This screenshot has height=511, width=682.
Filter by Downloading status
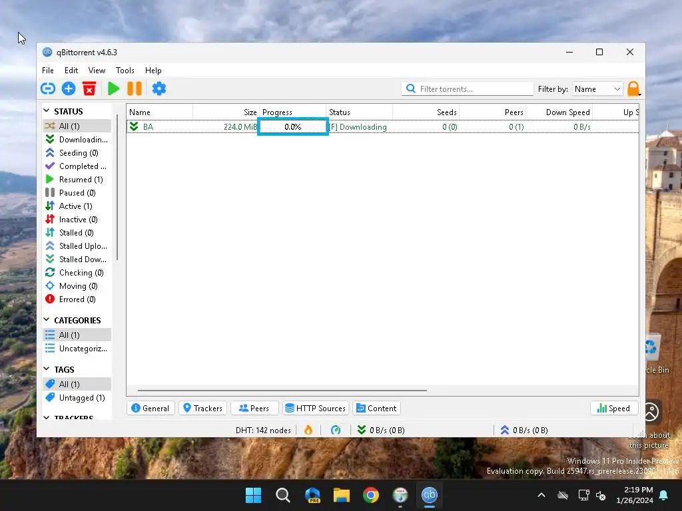[77, 140]
